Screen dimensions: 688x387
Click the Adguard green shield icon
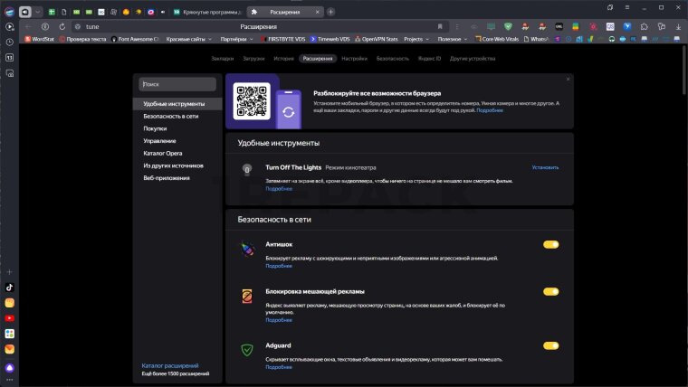tap(246, 349)
